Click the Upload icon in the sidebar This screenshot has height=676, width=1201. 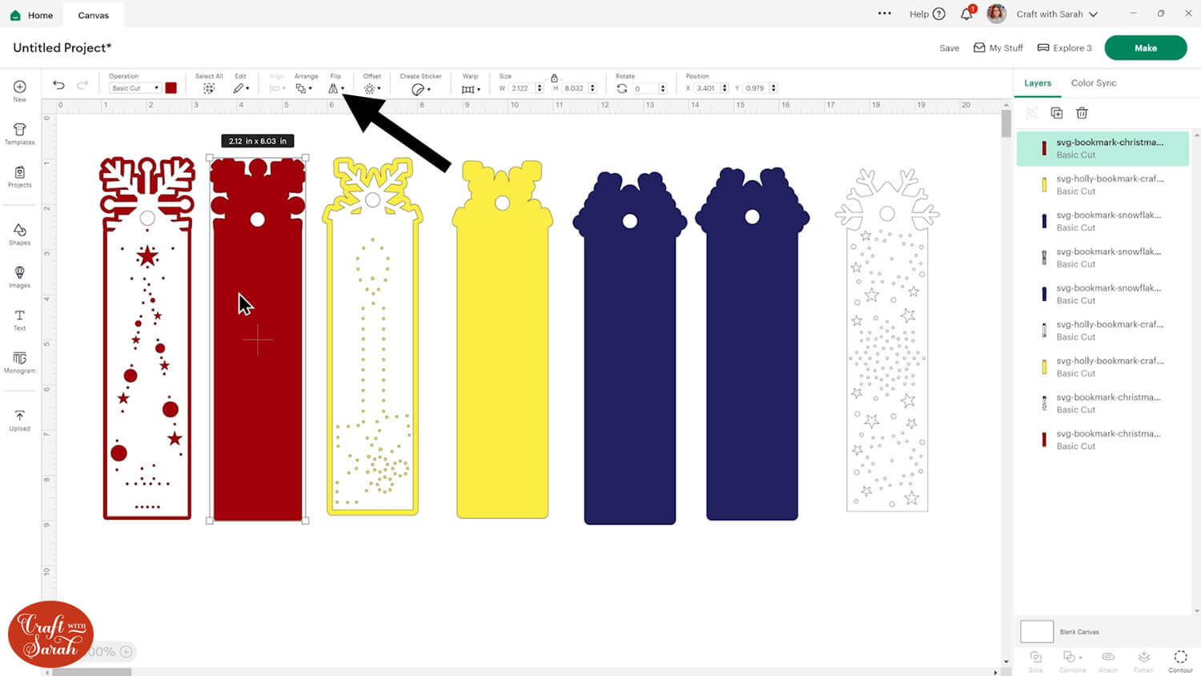20,420
